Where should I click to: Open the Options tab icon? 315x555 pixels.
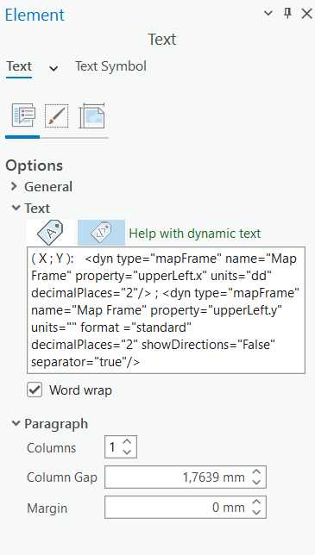point(23,115)
